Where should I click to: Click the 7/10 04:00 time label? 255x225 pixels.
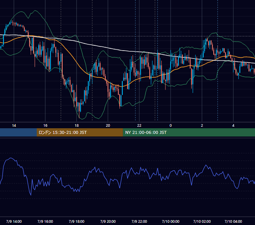pyautogui.click(x=233, y=221)
